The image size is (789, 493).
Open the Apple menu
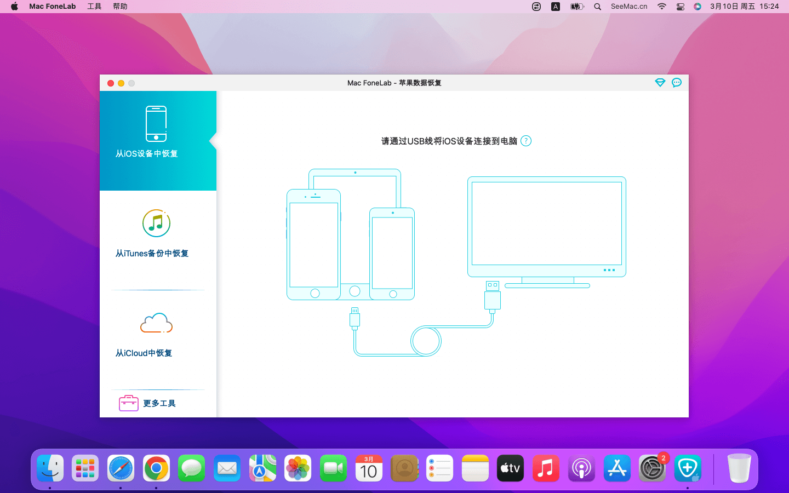14,7
